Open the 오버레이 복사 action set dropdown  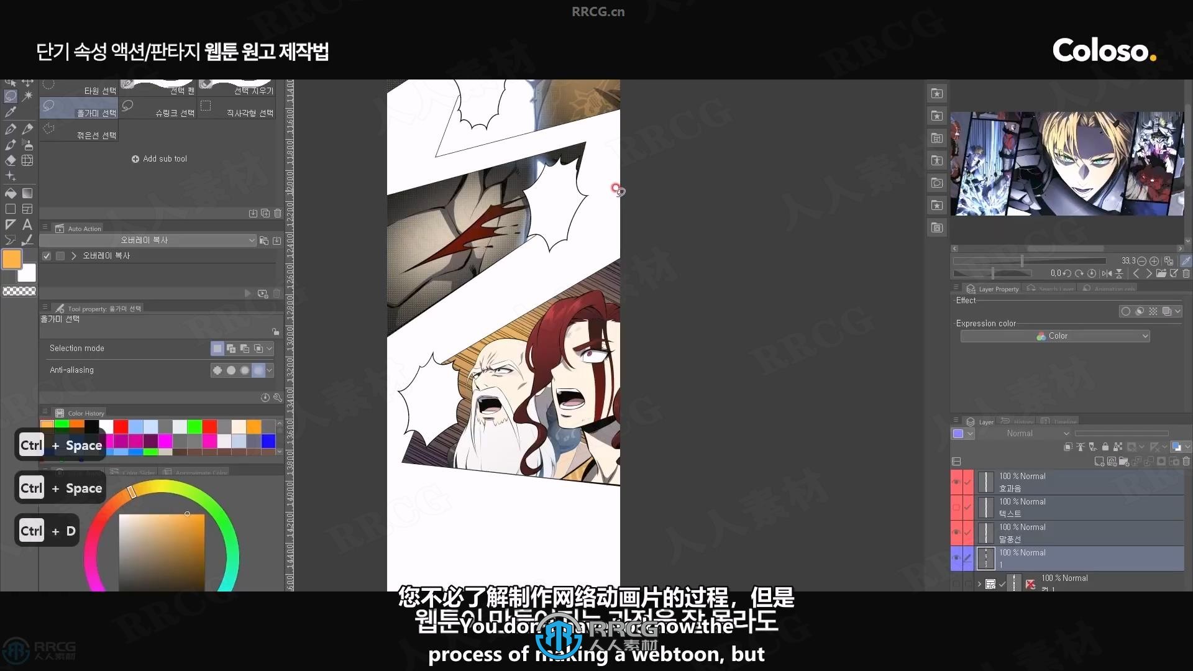[148, 240]
